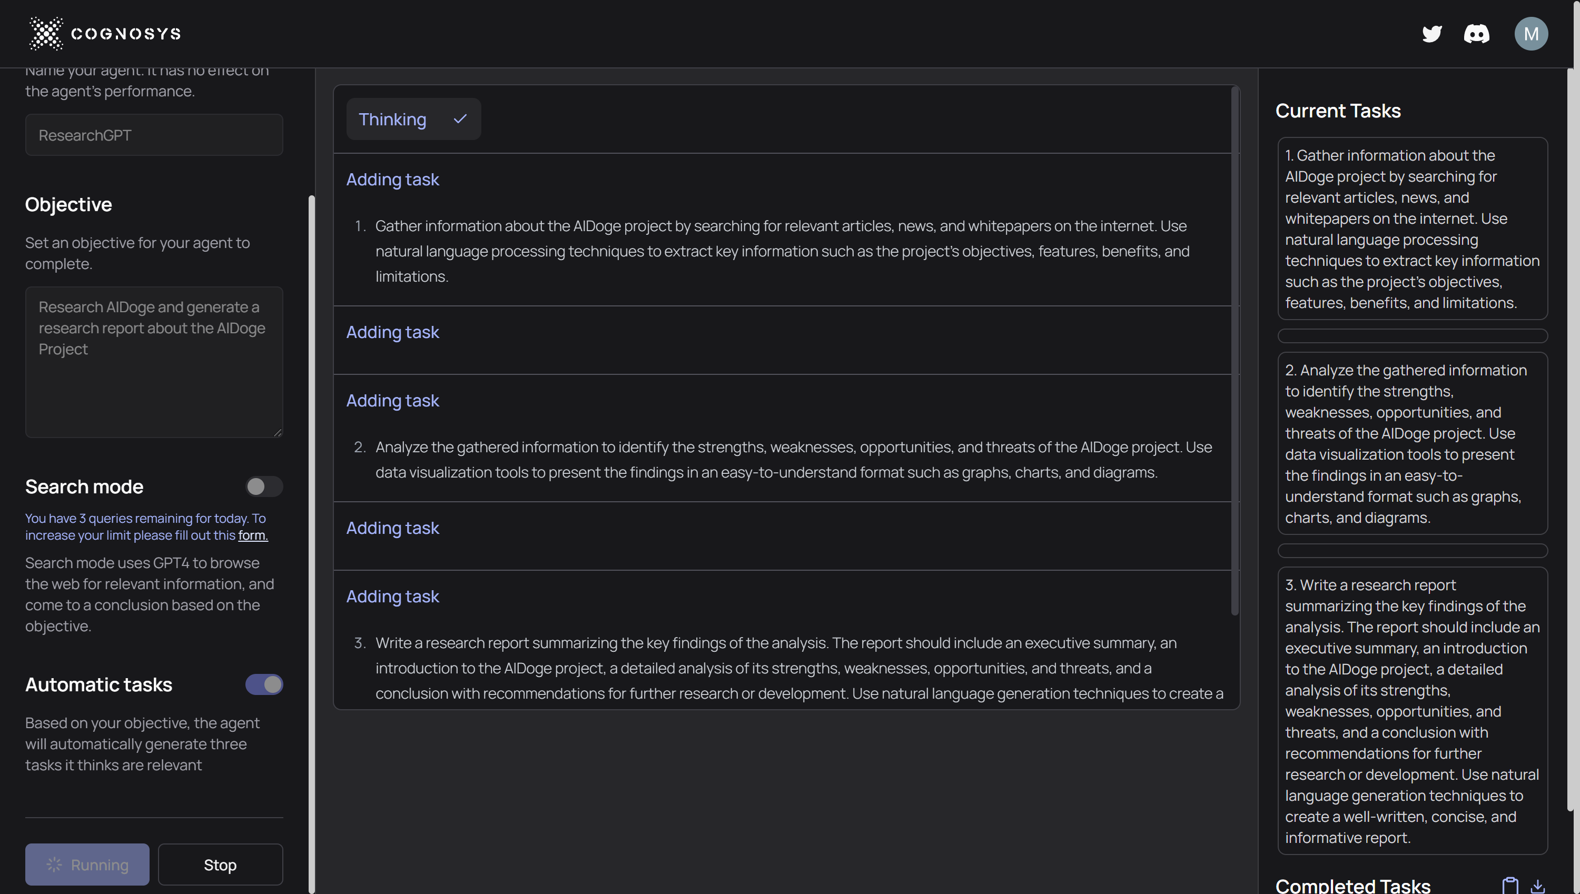
Task: Click the spinner icon on Running
Action: (54, 865)
